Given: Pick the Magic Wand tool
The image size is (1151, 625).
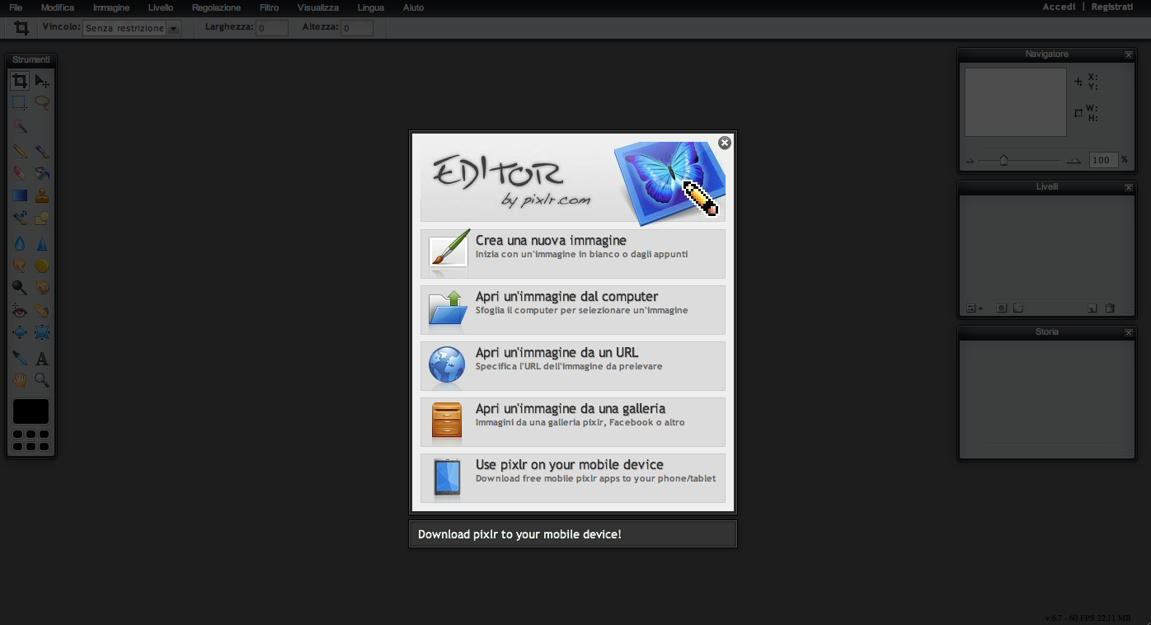Looking at the screenshot, I should [x=20, y=127].
